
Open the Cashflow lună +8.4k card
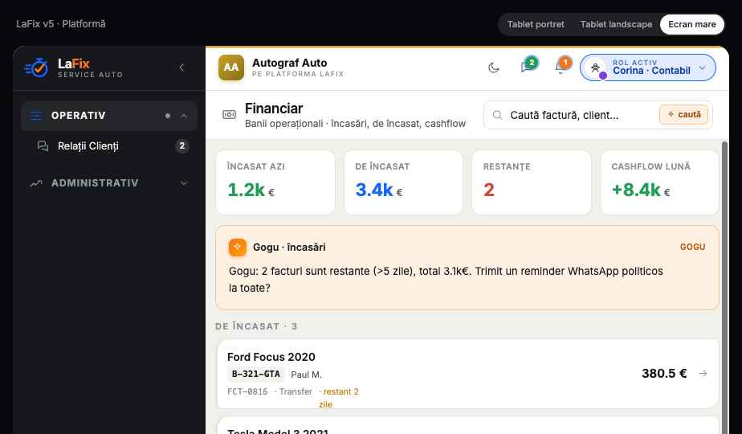(x=659, y=182)
